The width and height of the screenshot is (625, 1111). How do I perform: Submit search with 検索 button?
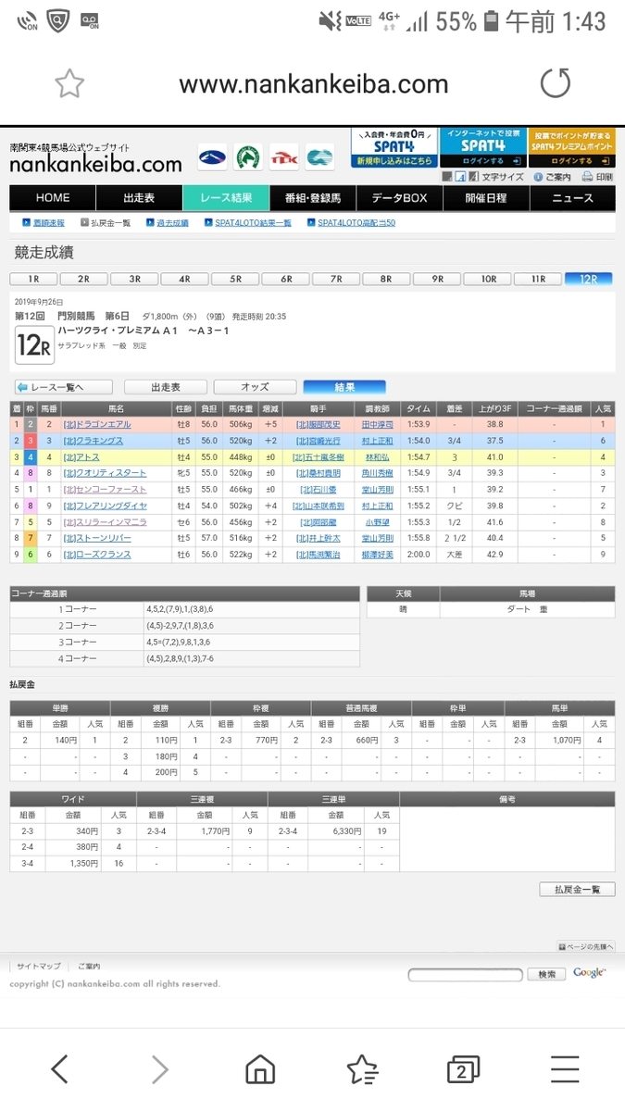coord(546,974)
